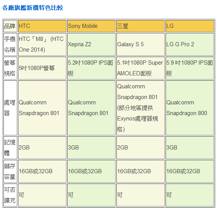Click the 處理器 row label
217x208 pixels.
pyautogui.click(x=10, y=108)
